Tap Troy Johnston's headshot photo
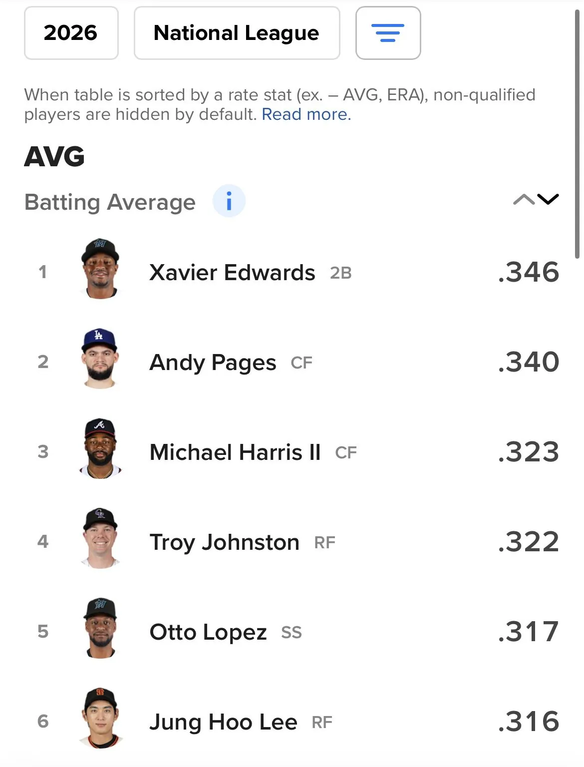584x767 pixels. tap(100, 538)
